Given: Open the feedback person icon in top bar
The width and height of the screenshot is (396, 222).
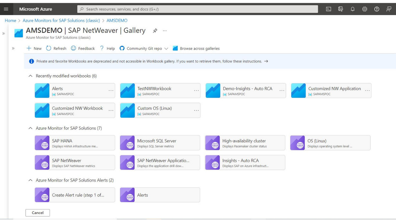Looking at the screenshot, I should coord(389,9).
